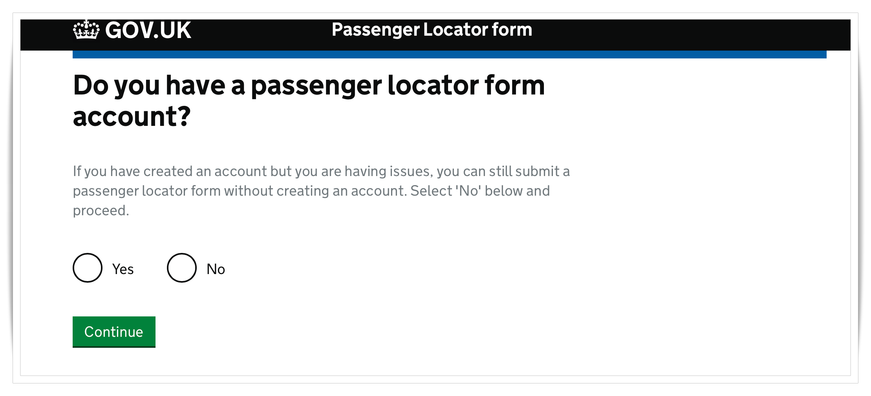Click the No option label
This screenshot has width=871, height=396.
[215, 269]
